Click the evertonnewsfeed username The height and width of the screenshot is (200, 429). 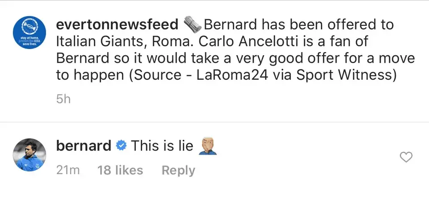click(x=117, y=24)
